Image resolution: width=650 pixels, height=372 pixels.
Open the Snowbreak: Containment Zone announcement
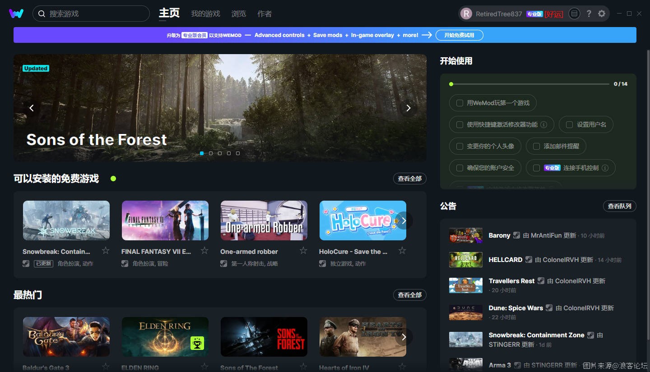tap(538, 340)
